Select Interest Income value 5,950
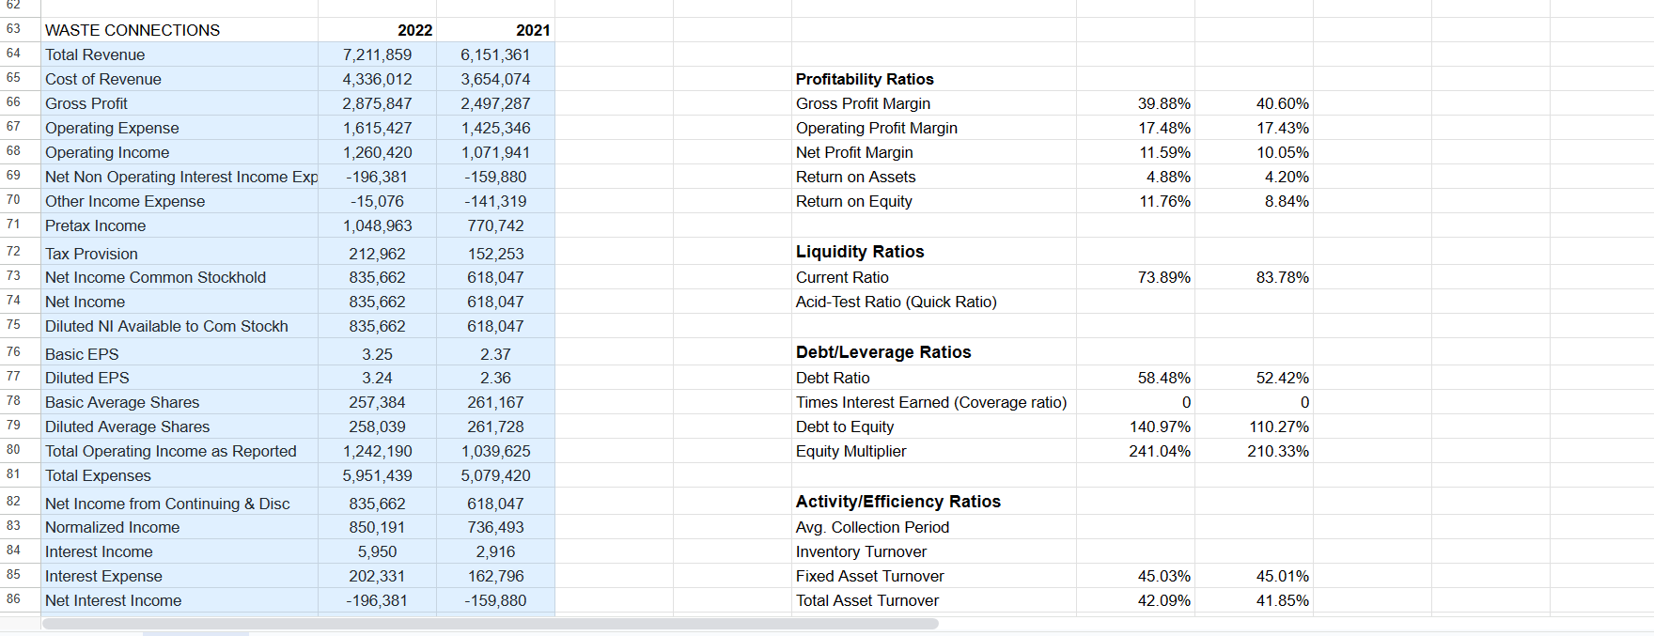Viewport: 1654px width, 636px height. [x=377, y=551]
